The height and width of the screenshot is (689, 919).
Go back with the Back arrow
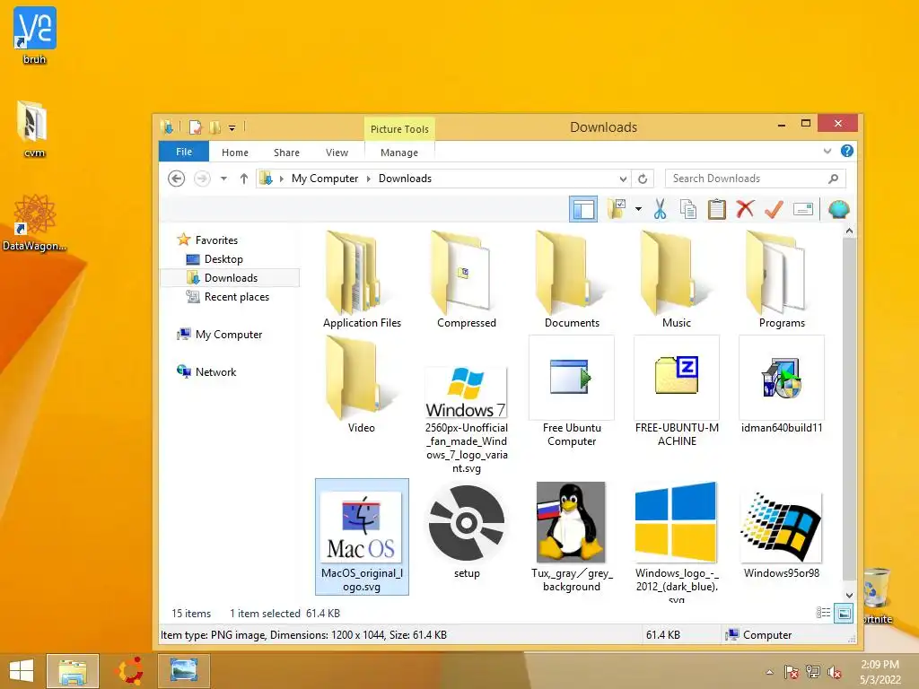(x=177, y=179)
